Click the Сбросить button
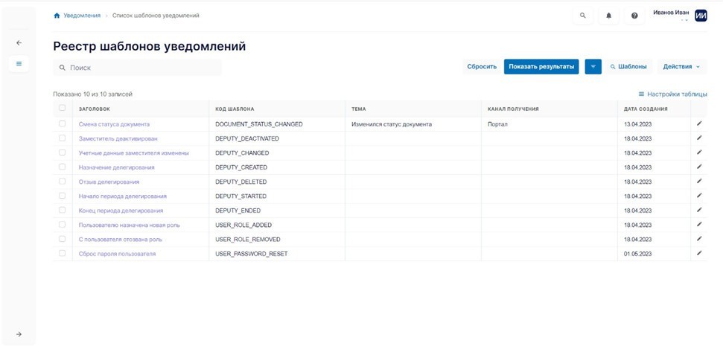This screenshot has height=346, width=723. (482, 67)
